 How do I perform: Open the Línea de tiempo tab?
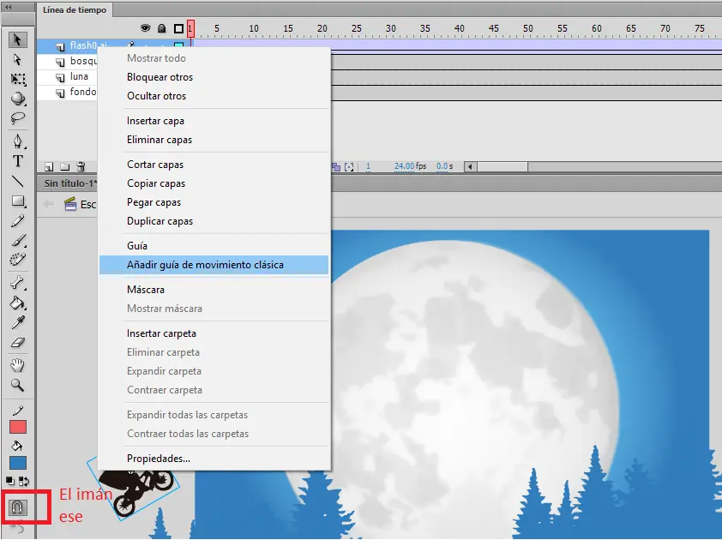(75, 9)
